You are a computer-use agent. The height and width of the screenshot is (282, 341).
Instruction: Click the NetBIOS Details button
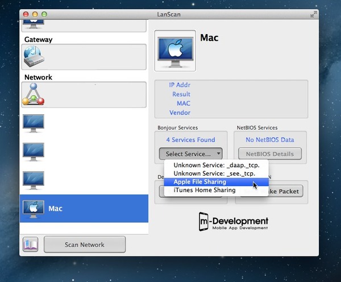click(x=270, y=154)
